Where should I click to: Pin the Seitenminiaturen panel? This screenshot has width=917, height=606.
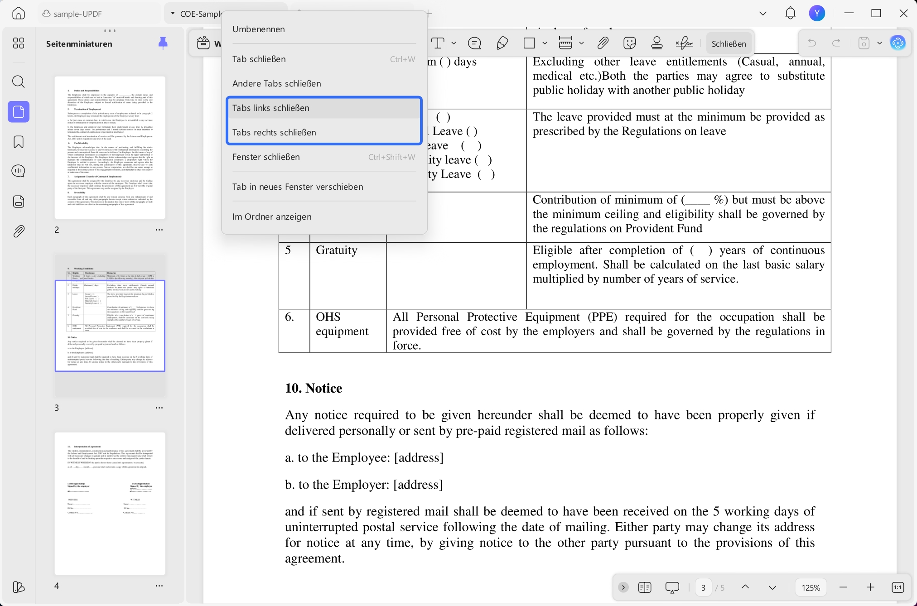pyautogui.click(x=163, y=43)
